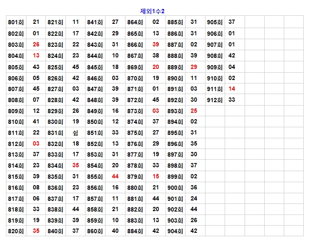
Task: Select the red 15 beside 879회
Action: click(x=156, y=177)
